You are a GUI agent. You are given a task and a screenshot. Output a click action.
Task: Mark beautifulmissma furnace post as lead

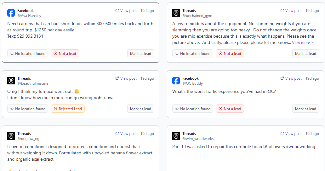tap(140, 109)
